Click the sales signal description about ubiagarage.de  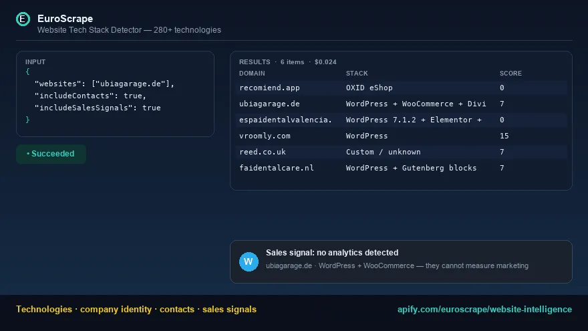click(397, 265)
